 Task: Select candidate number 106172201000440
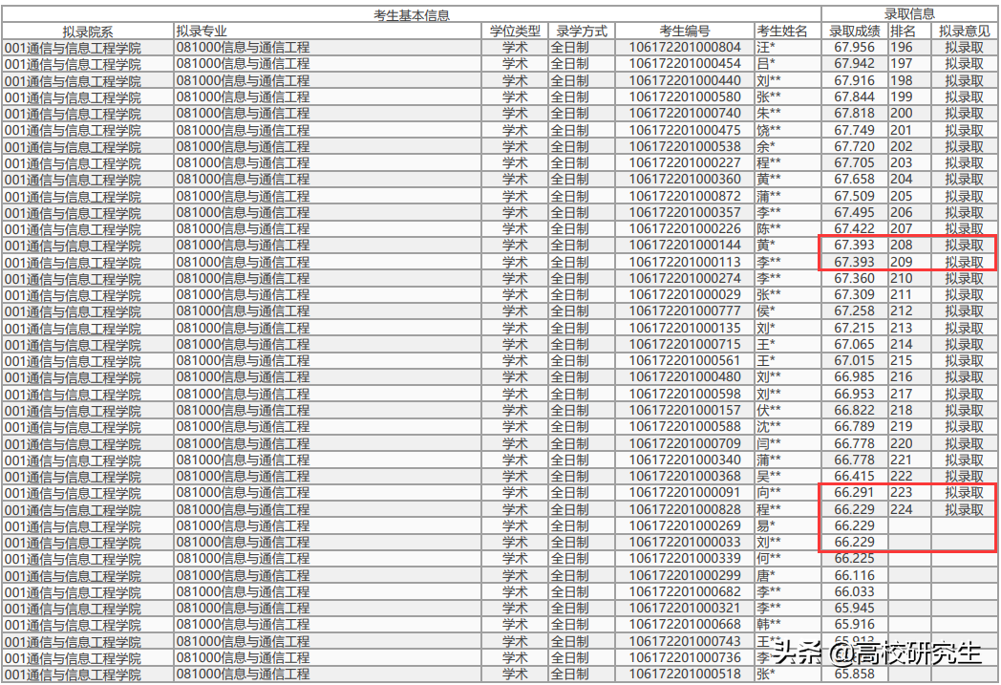(685, 80)
